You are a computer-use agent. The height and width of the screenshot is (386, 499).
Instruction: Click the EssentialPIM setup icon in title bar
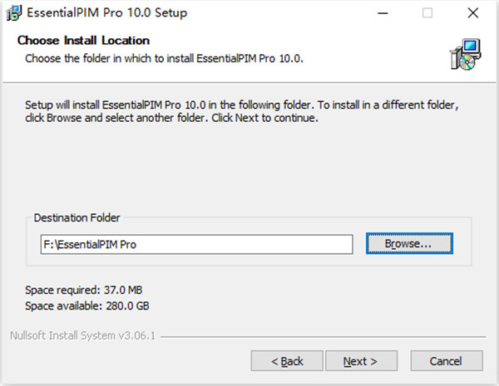(x=12, y=13)
